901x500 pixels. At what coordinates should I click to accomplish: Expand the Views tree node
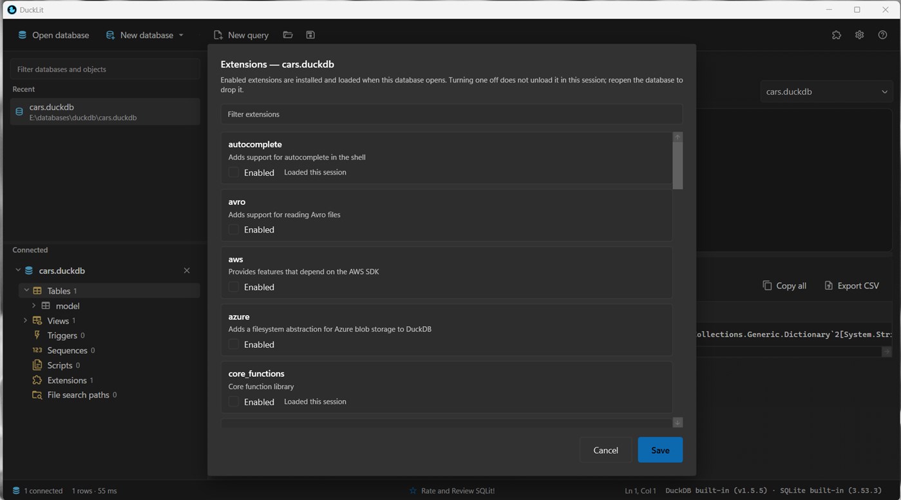tap(25, 320)
